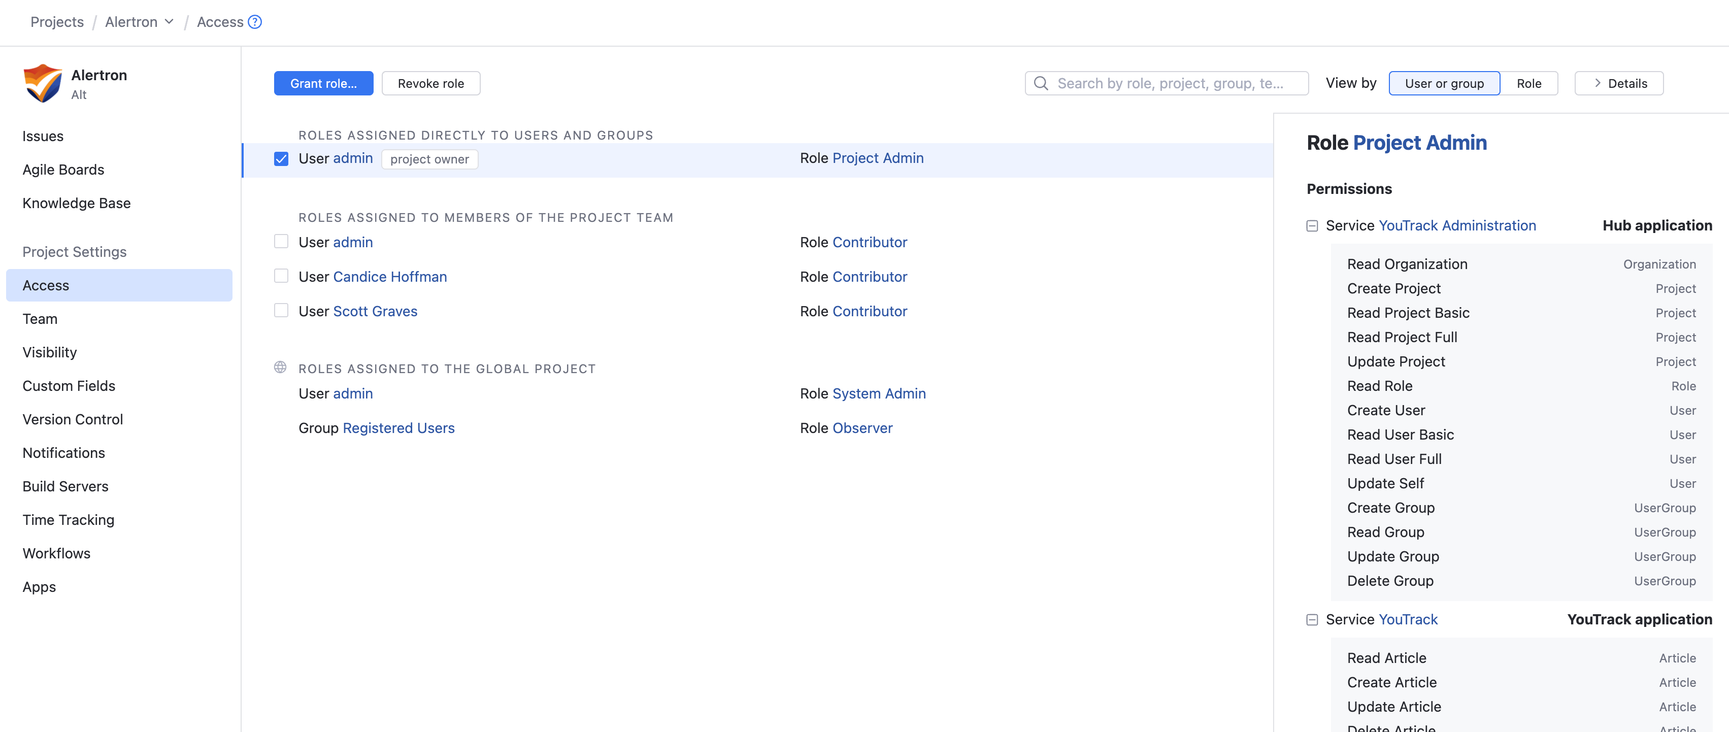Navigate to the Knowledge Base section
The width and height of the screenshot is (1729, 732).
click(x=76, y=203)
